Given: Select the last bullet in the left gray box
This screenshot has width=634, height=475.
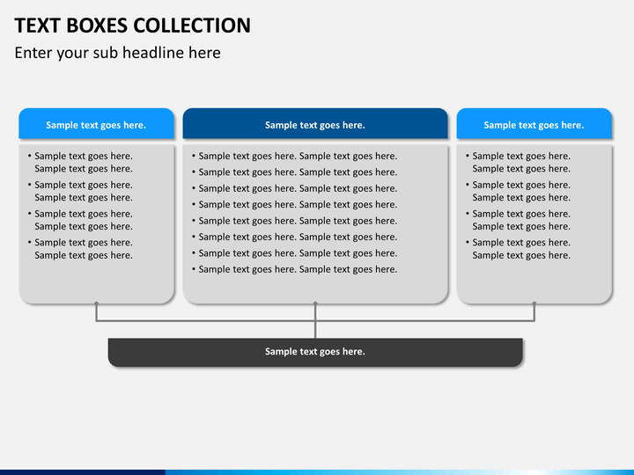Looking at the screenshot, I should pyautogui.click(x=80, y=249).
